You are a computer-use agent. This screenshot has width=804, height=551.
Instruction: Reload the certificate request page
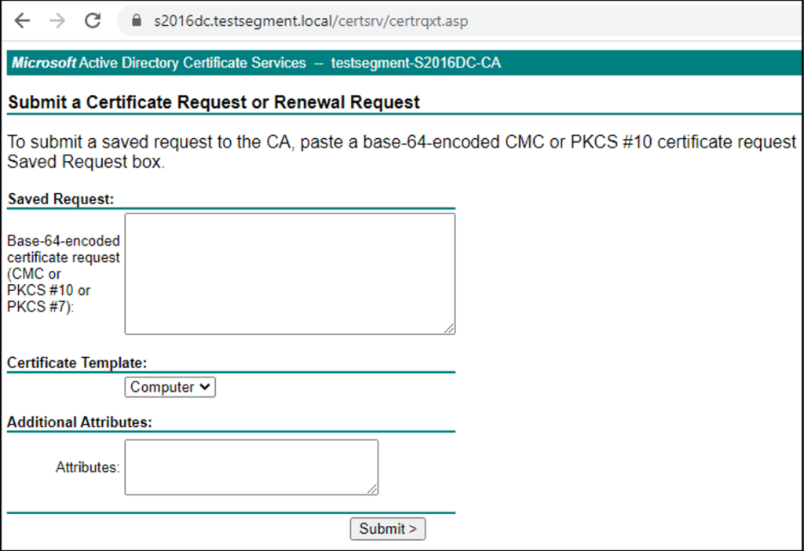[x=92, y=21]
